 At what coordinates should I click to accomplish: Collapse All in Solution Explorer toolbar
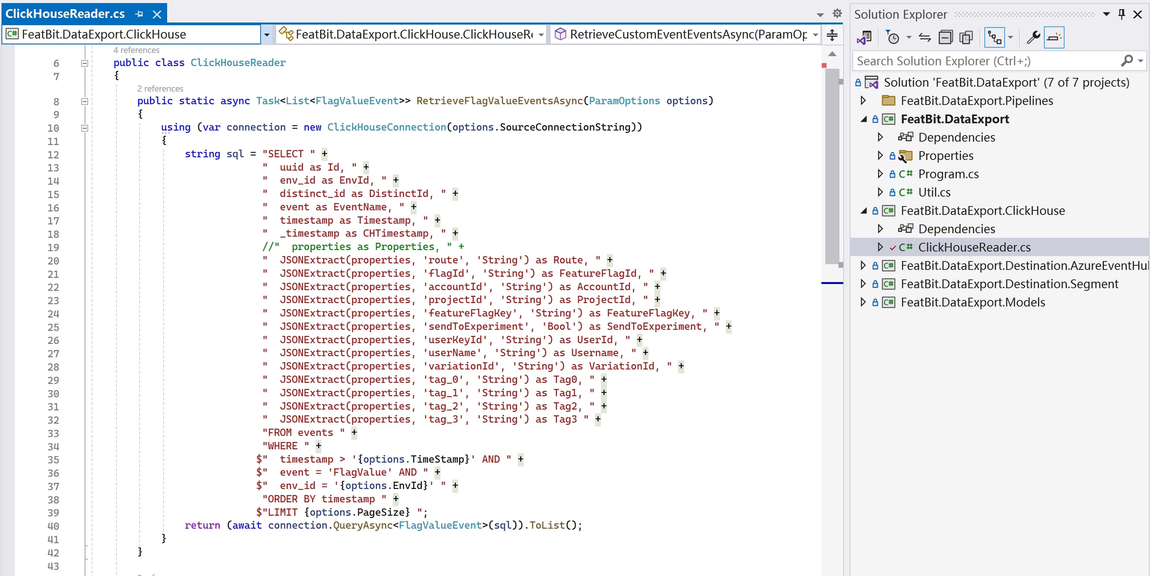pos(945,37)
